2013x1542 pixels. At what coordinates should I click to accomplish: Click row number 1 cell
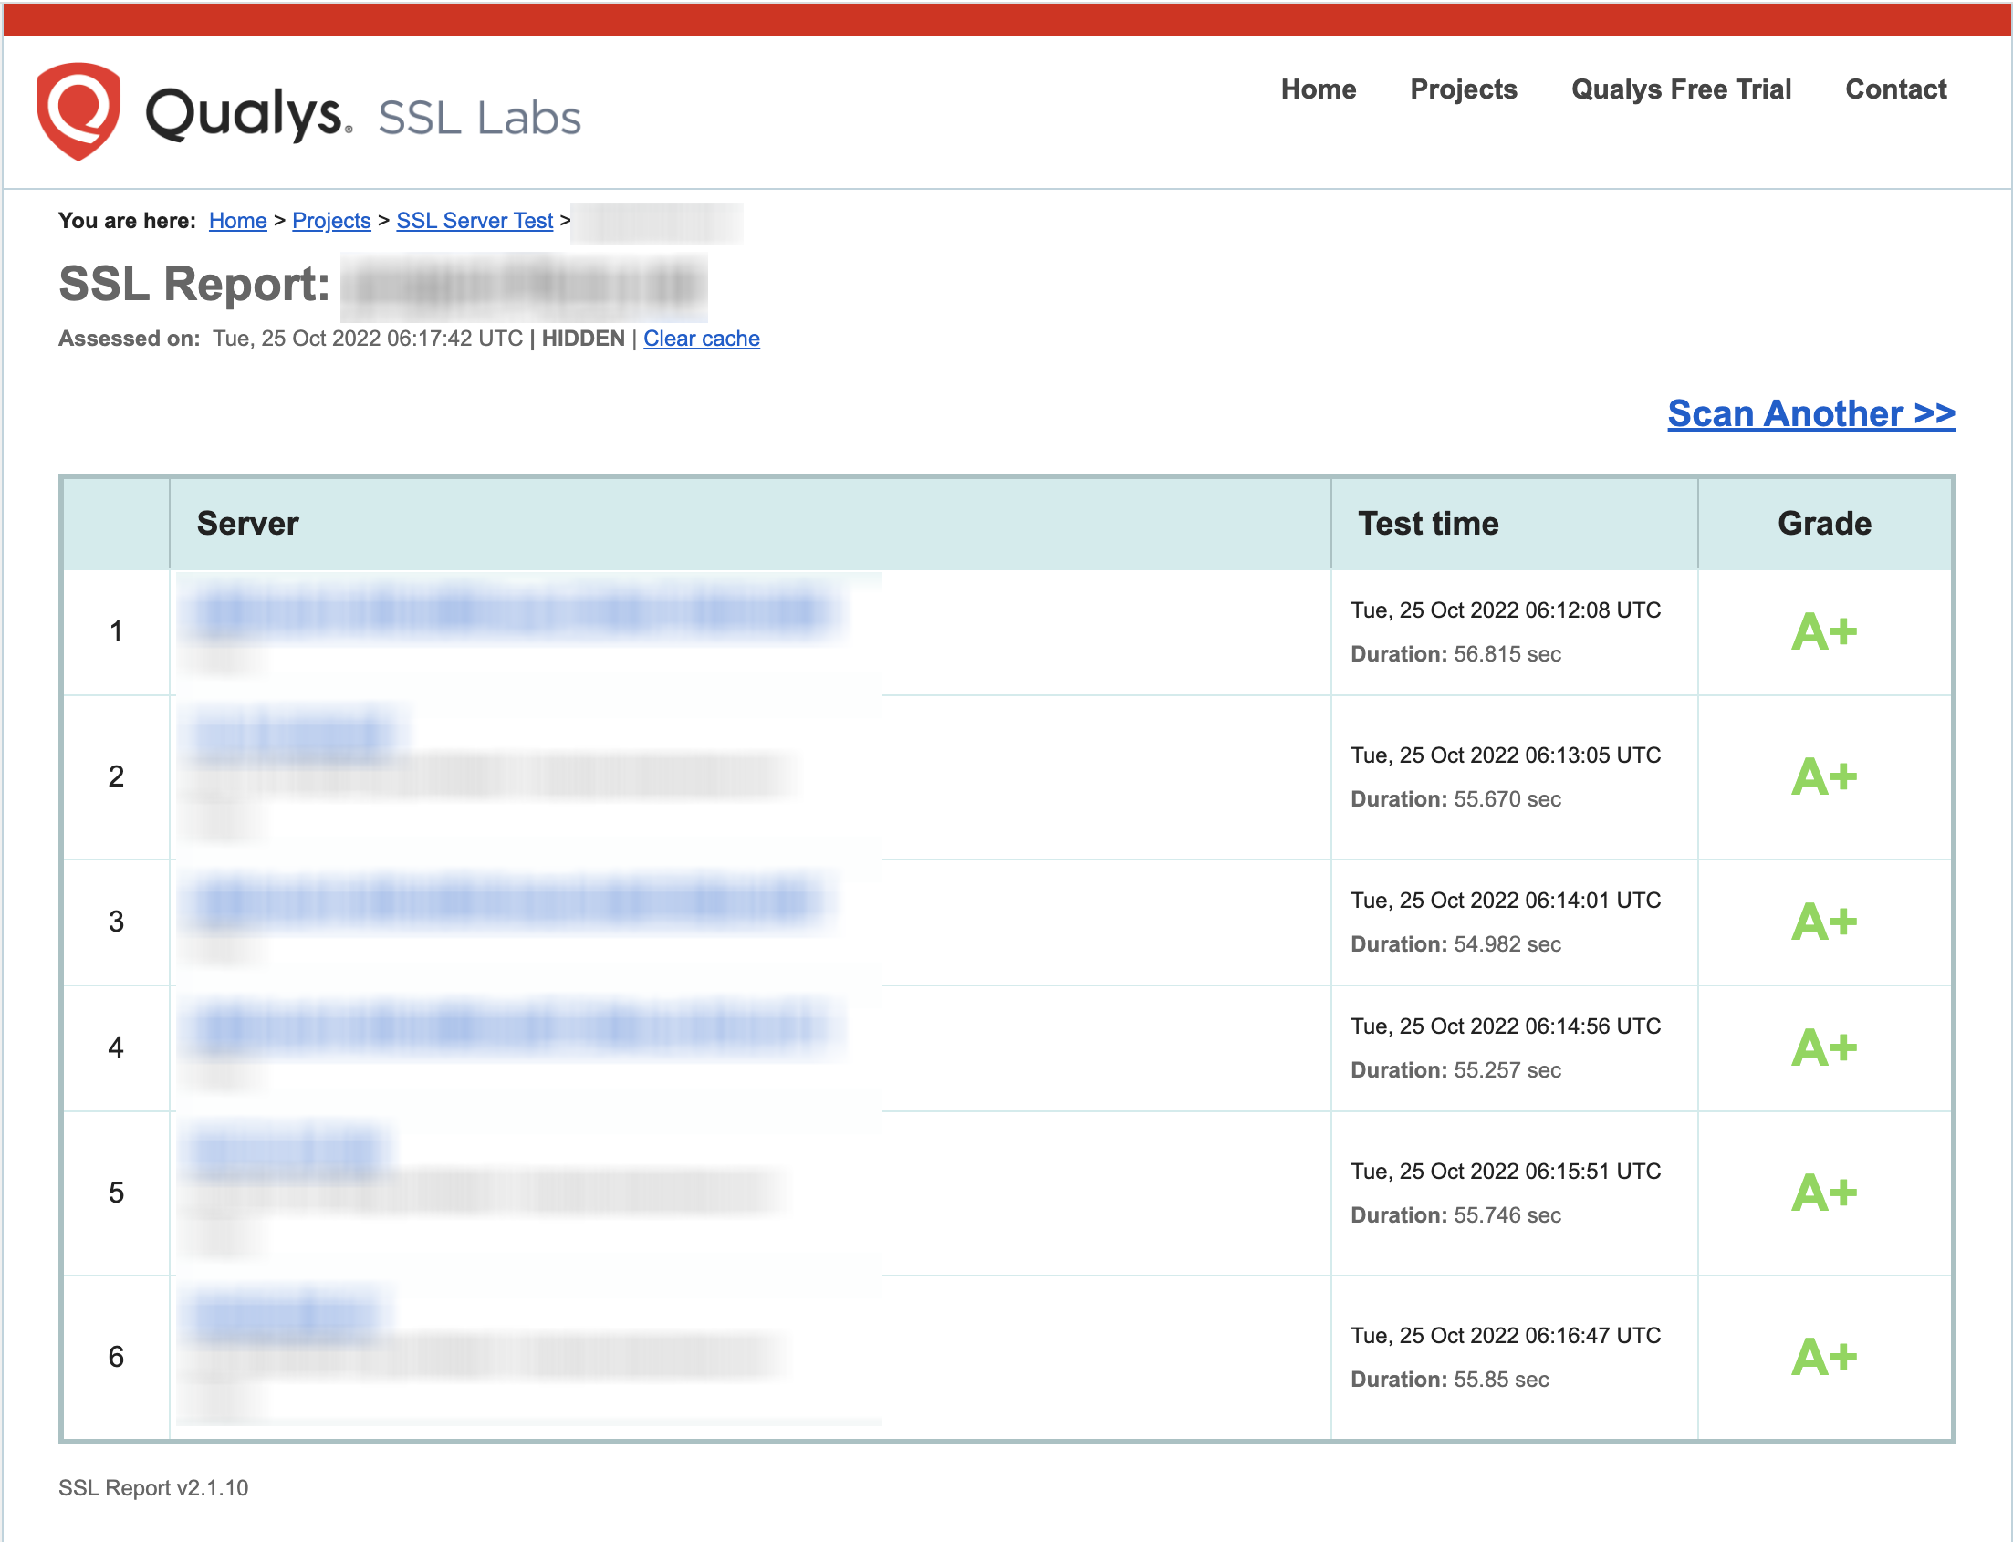point(116,631)
